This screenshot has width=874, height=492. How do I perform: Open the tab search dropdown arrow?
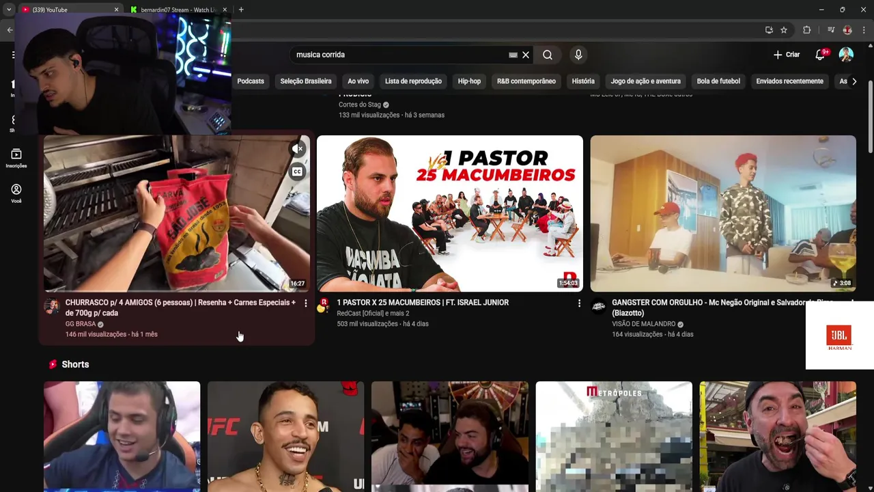point(8,10)
